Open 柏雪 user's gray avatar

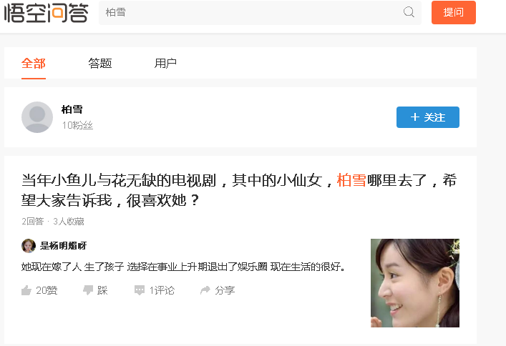tap(37, 117)
